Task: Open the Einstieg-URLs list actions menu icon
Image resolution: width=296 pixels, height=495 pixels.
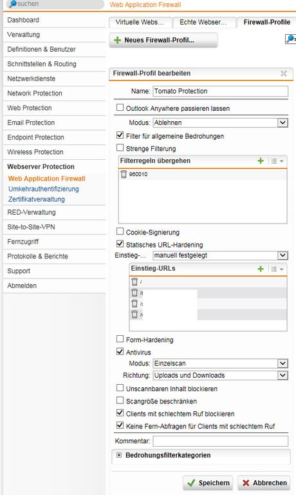Action: click(277, 269)
